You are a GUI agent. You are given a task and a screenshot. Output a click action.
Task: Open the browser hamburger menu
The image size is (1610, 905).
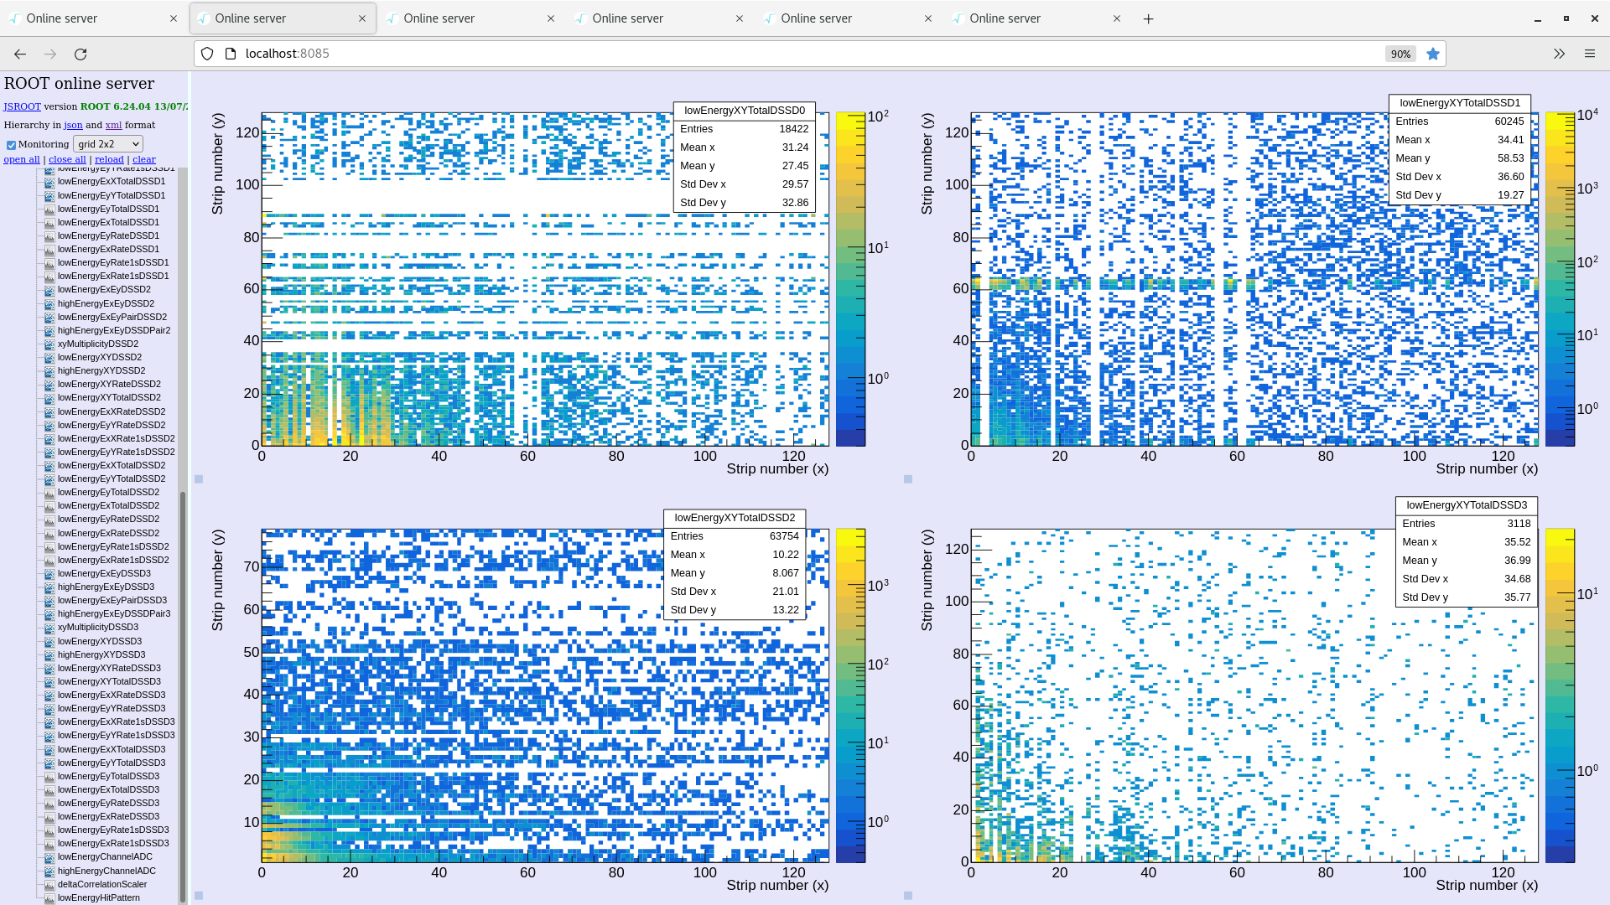[1589, 54]
